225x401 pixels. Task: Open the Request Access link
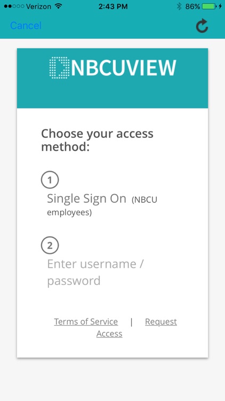coord(136,328)
